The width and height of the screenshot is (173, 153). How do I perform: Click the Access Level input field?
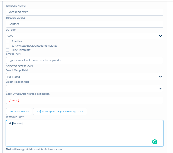pos(85,61)
